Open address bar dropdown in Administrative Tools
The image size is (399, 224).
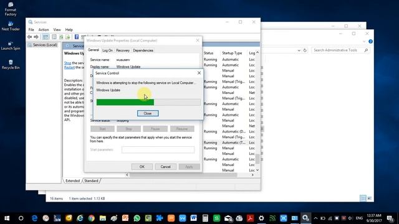pyautogui.click(x=299, y=50)
